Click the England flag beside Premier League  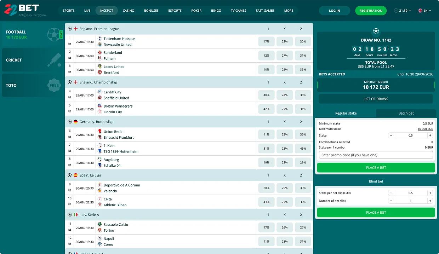(75, 29)
